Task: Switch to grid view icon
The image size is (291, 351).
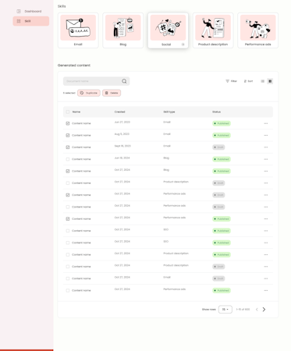Action: point(270,81)
